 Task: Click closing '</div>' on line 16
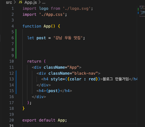click(39, 97)
